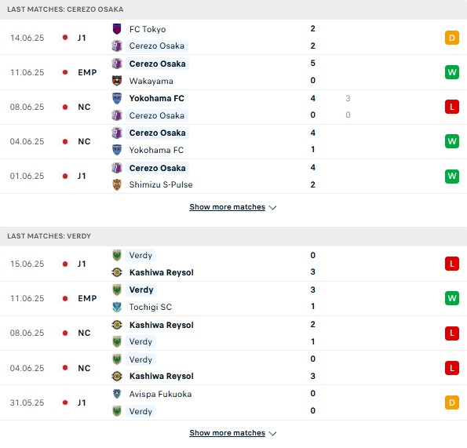Click the draw badge for FC Tokyo match

coord(452,38)
